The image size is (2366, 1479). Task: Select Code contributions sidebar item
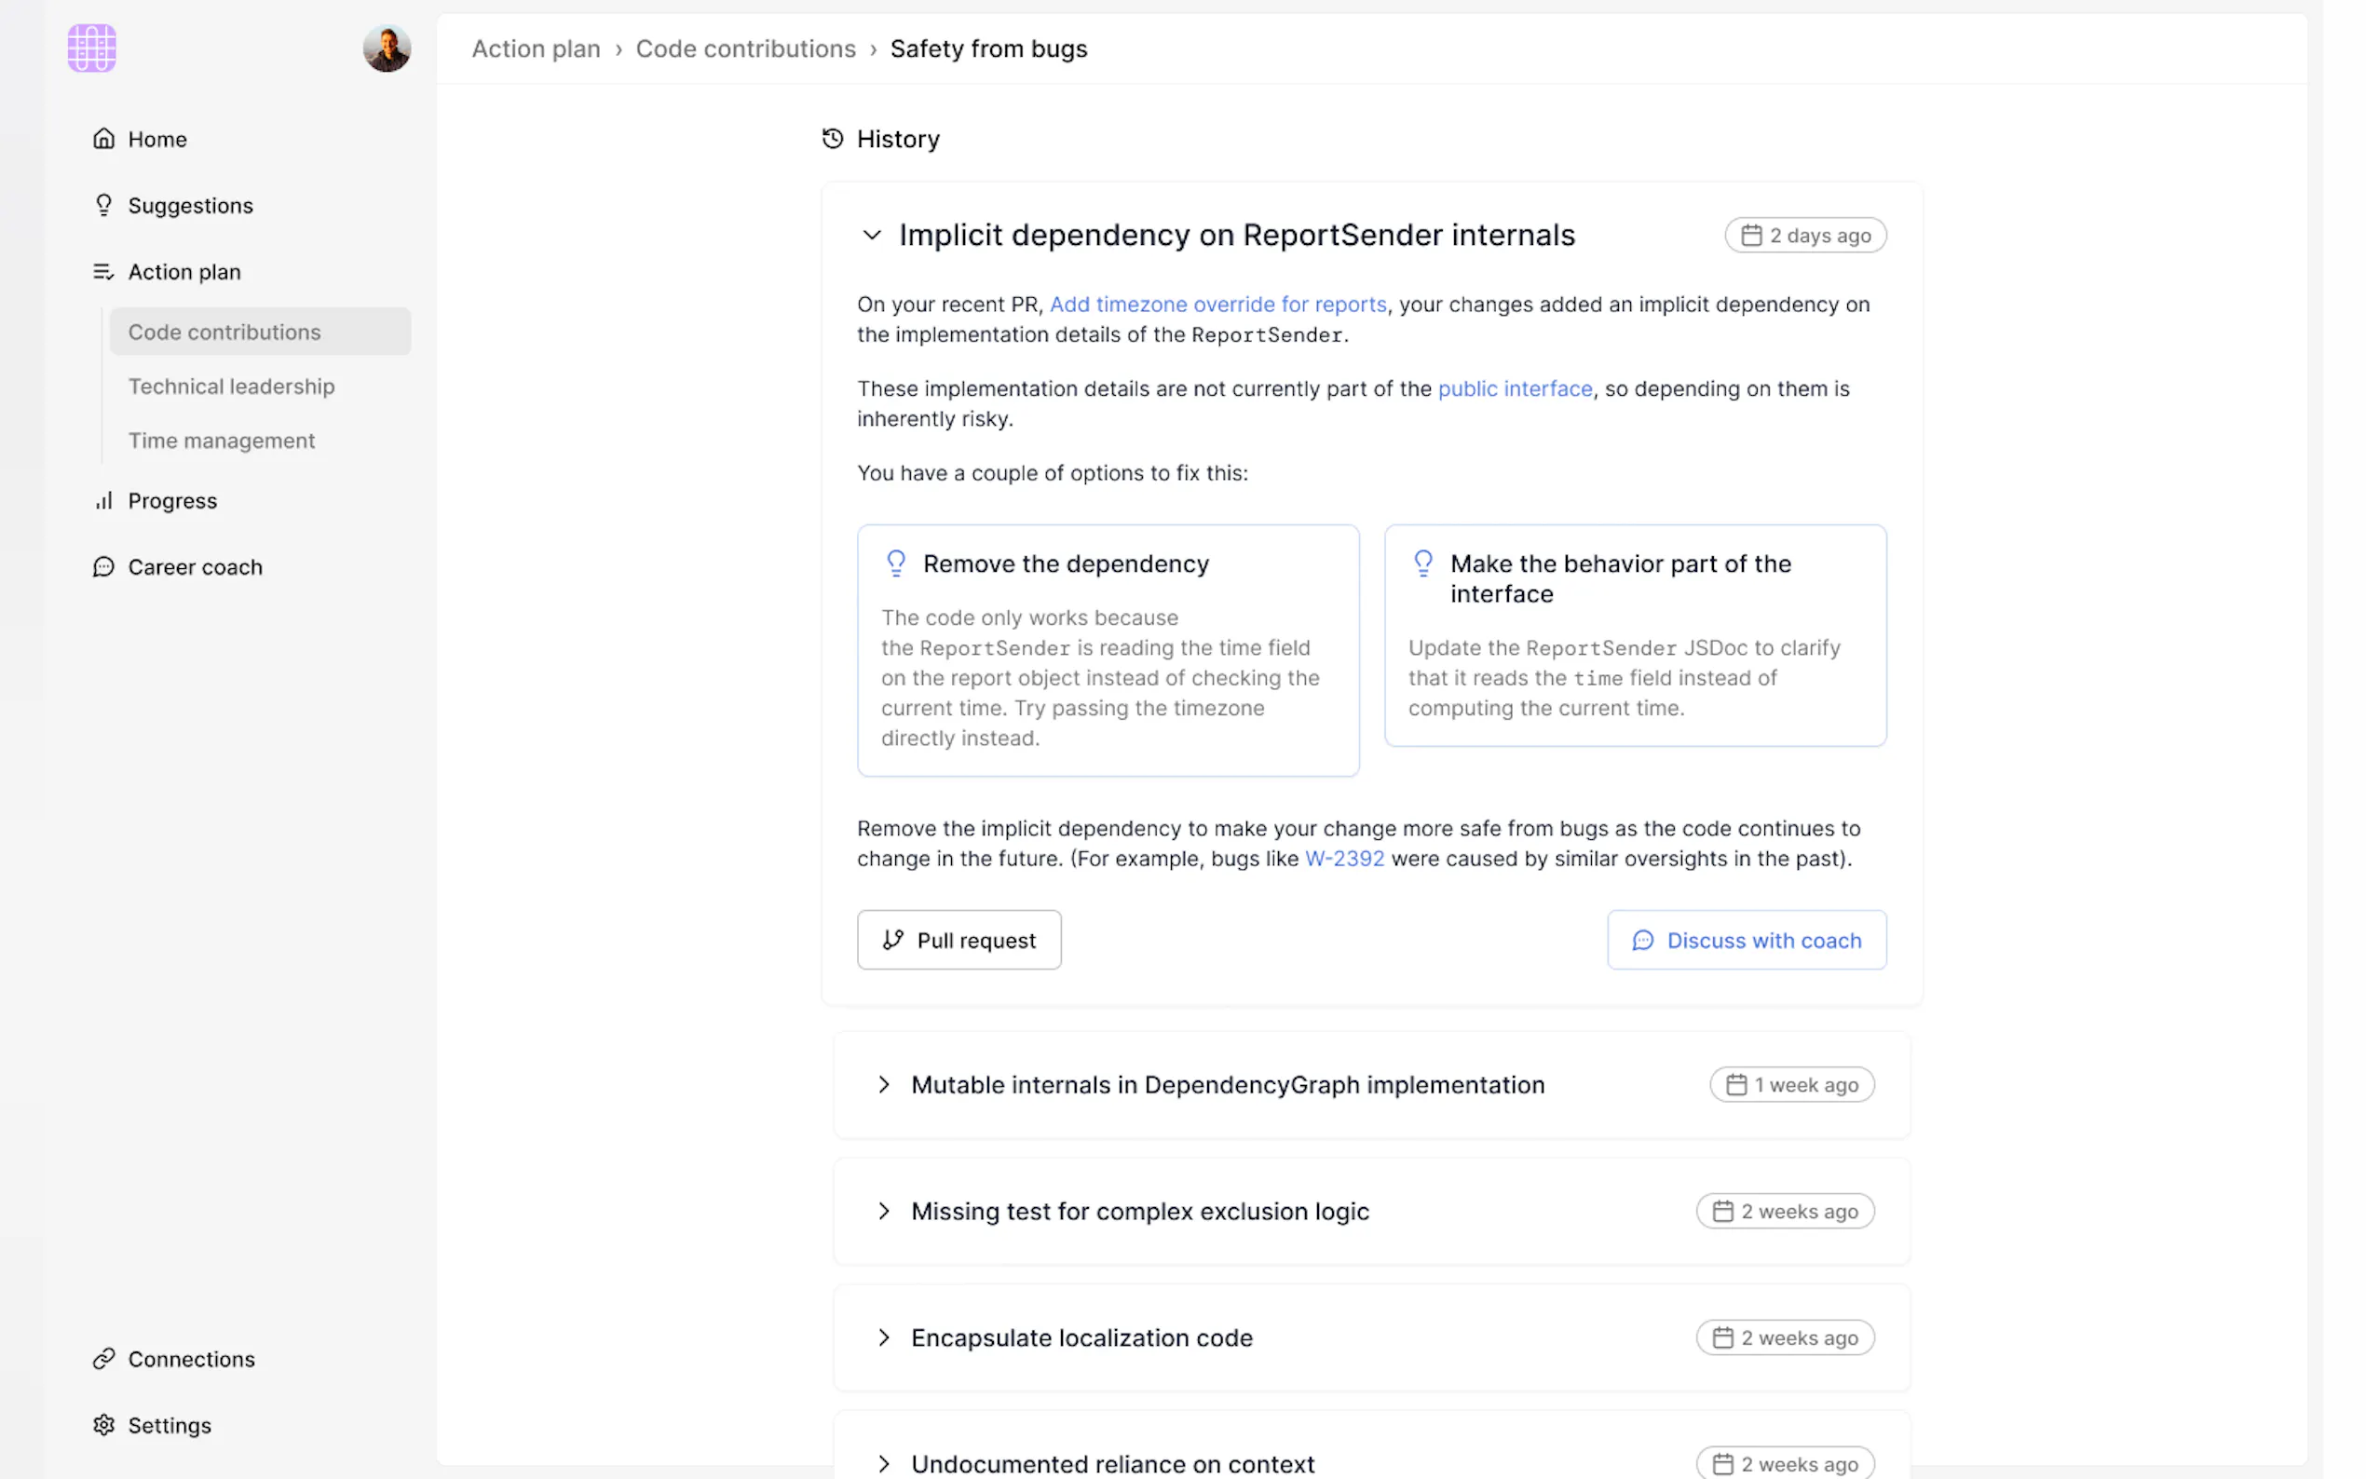tap(225, 332)
